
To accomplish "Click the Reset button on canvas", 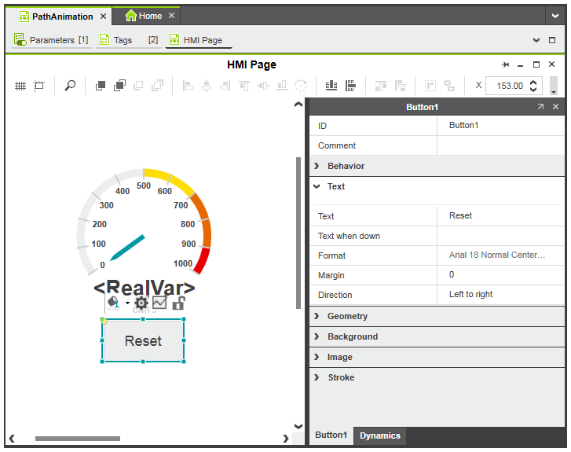I will pyautogui.click(x=143, y=341).
